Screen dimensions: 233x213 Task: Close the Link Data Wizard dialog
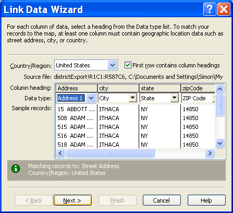[224, 9]
